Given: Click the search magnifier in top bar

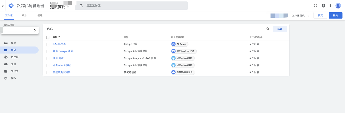Looking at the screenshot, I should point(81,6).
